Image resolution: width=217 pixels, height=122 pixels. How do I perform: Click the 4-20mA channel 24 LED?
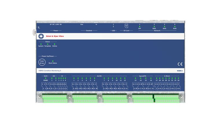[x=179, y=78]
